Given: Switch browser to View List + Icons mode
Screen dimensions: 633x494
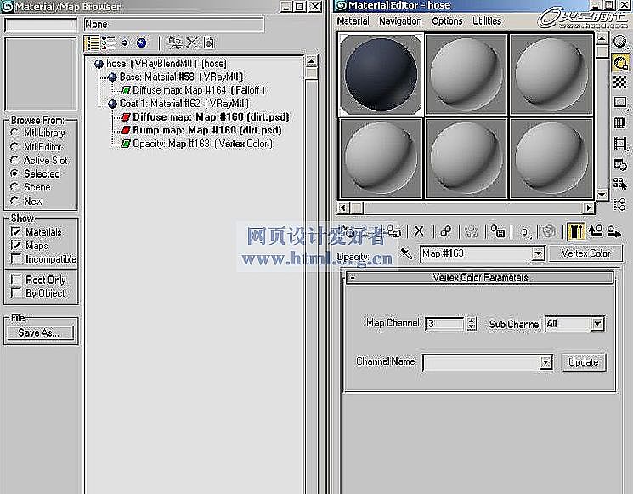Looking at the screenshot, I should point(108,43).
